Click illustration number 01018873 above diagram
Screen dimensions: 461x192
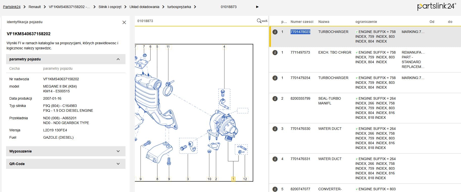(x=145, y=21)
